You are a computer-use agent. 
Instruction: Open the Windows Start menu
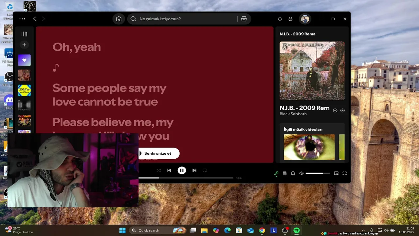(122, 230)
